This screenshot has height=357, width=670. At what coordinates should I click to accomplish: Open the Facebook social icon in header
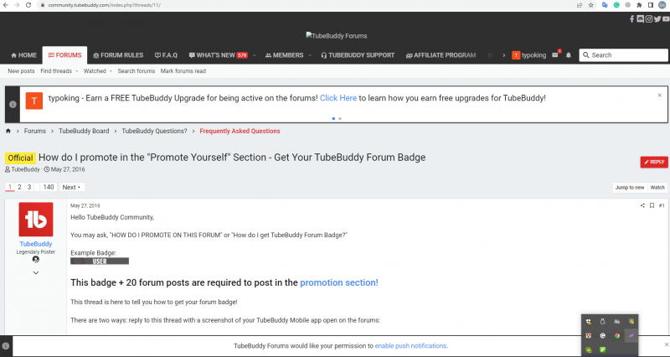[x=631, y=18]
